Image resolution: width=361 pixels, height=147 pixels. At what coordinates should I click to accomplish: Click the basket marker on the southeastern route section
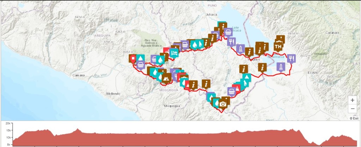(232, 92)
